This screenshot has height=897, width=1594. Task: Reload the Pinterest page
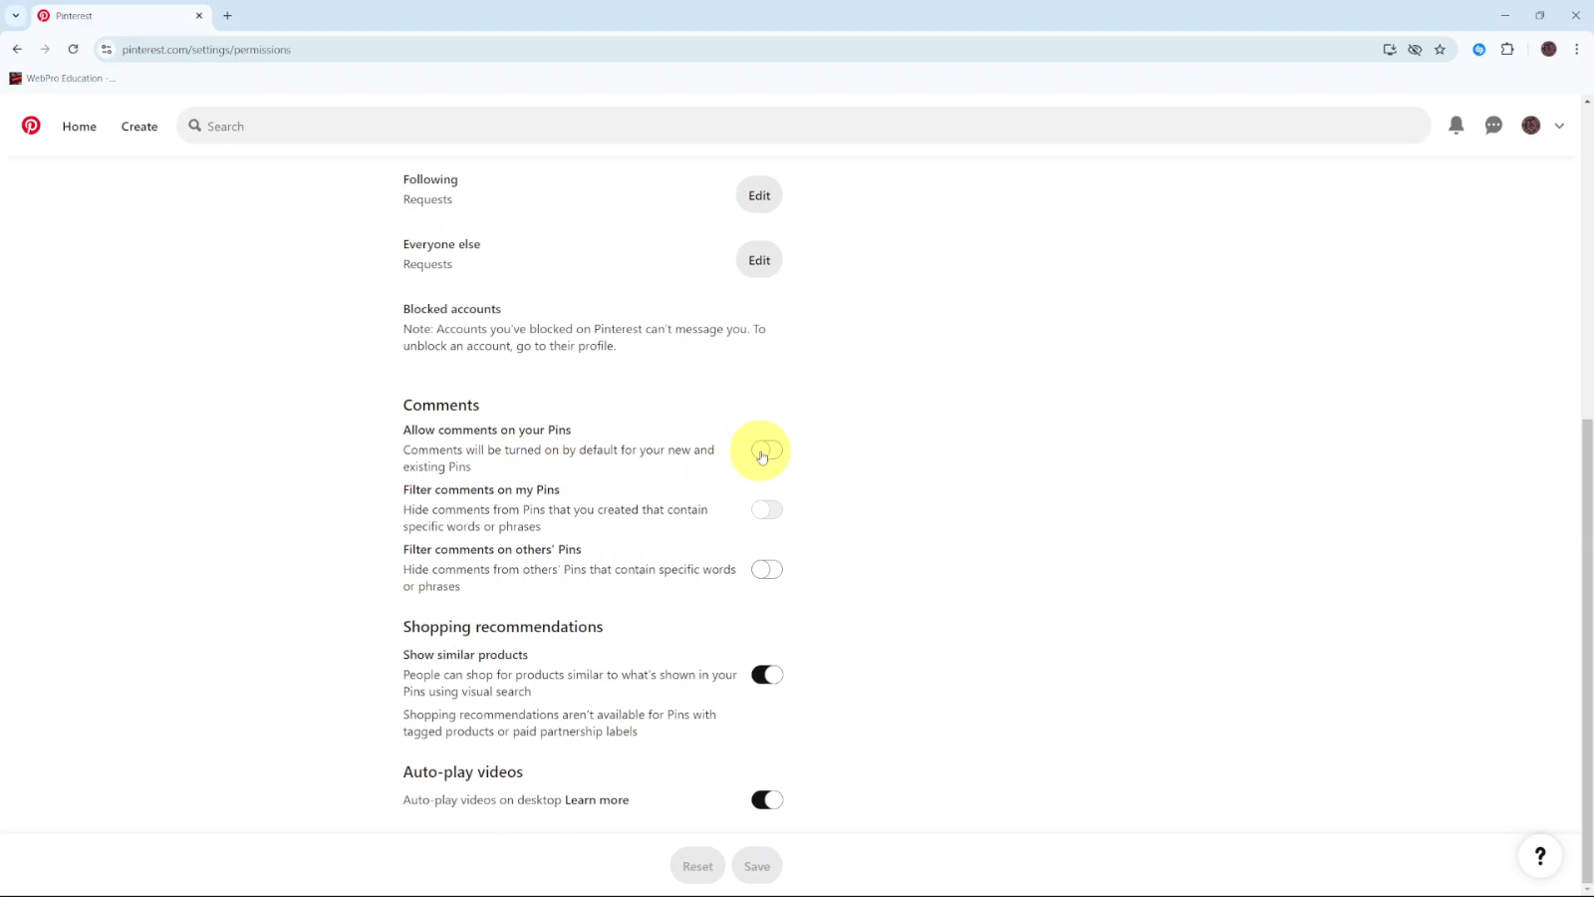pyautogui.click(x=73, y=49)
